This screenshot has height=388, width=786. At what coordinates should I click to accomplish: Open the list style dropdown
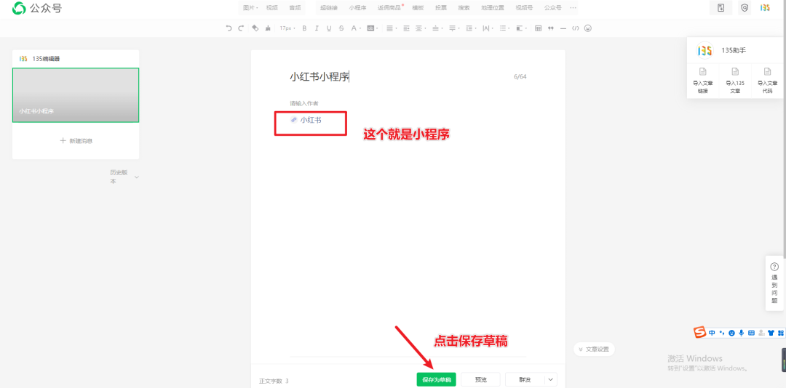(504, 28)
